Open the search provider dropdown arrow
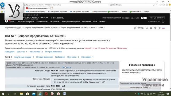The image size is (171, 96). click(x=156, y=5)
